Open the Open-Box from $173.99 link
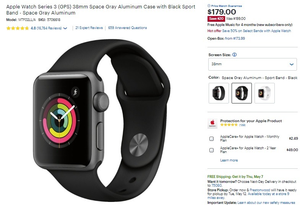Viewport: 300px width, 205px height. [x=235, y=39]
